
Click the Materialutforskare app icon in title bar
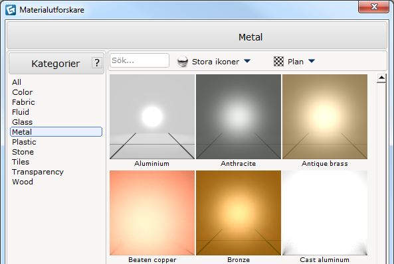[x=11, y=10]
